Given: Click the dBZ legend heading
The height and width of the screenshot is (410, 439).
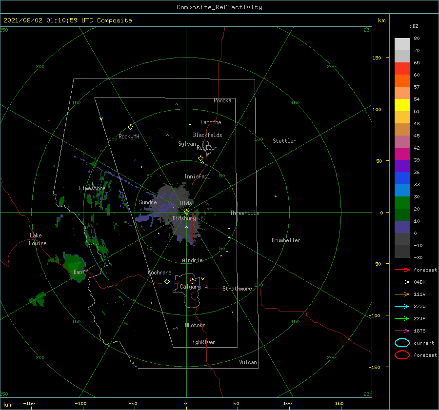Looking at the screenshot, I should [414, 26].
